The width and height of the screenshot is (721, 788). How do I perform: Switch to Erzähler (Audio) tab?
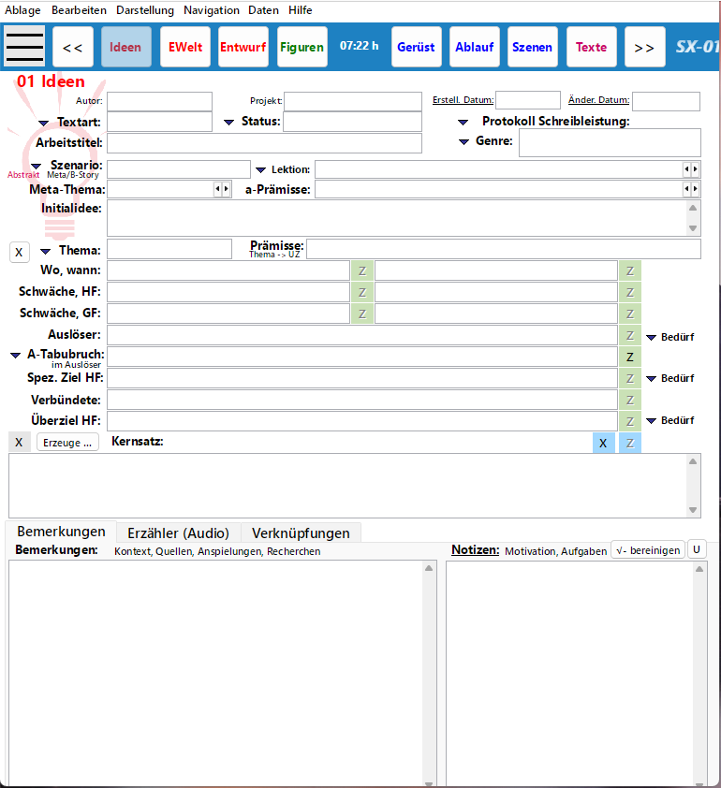pyautogui.click(x=178, y=533)
